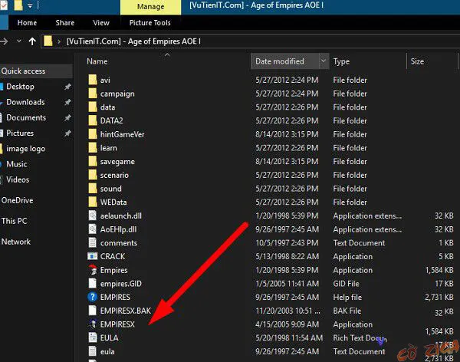460x362 pixels.
Task: Select the EULA rich text document icon
Action: coord(92,337)
